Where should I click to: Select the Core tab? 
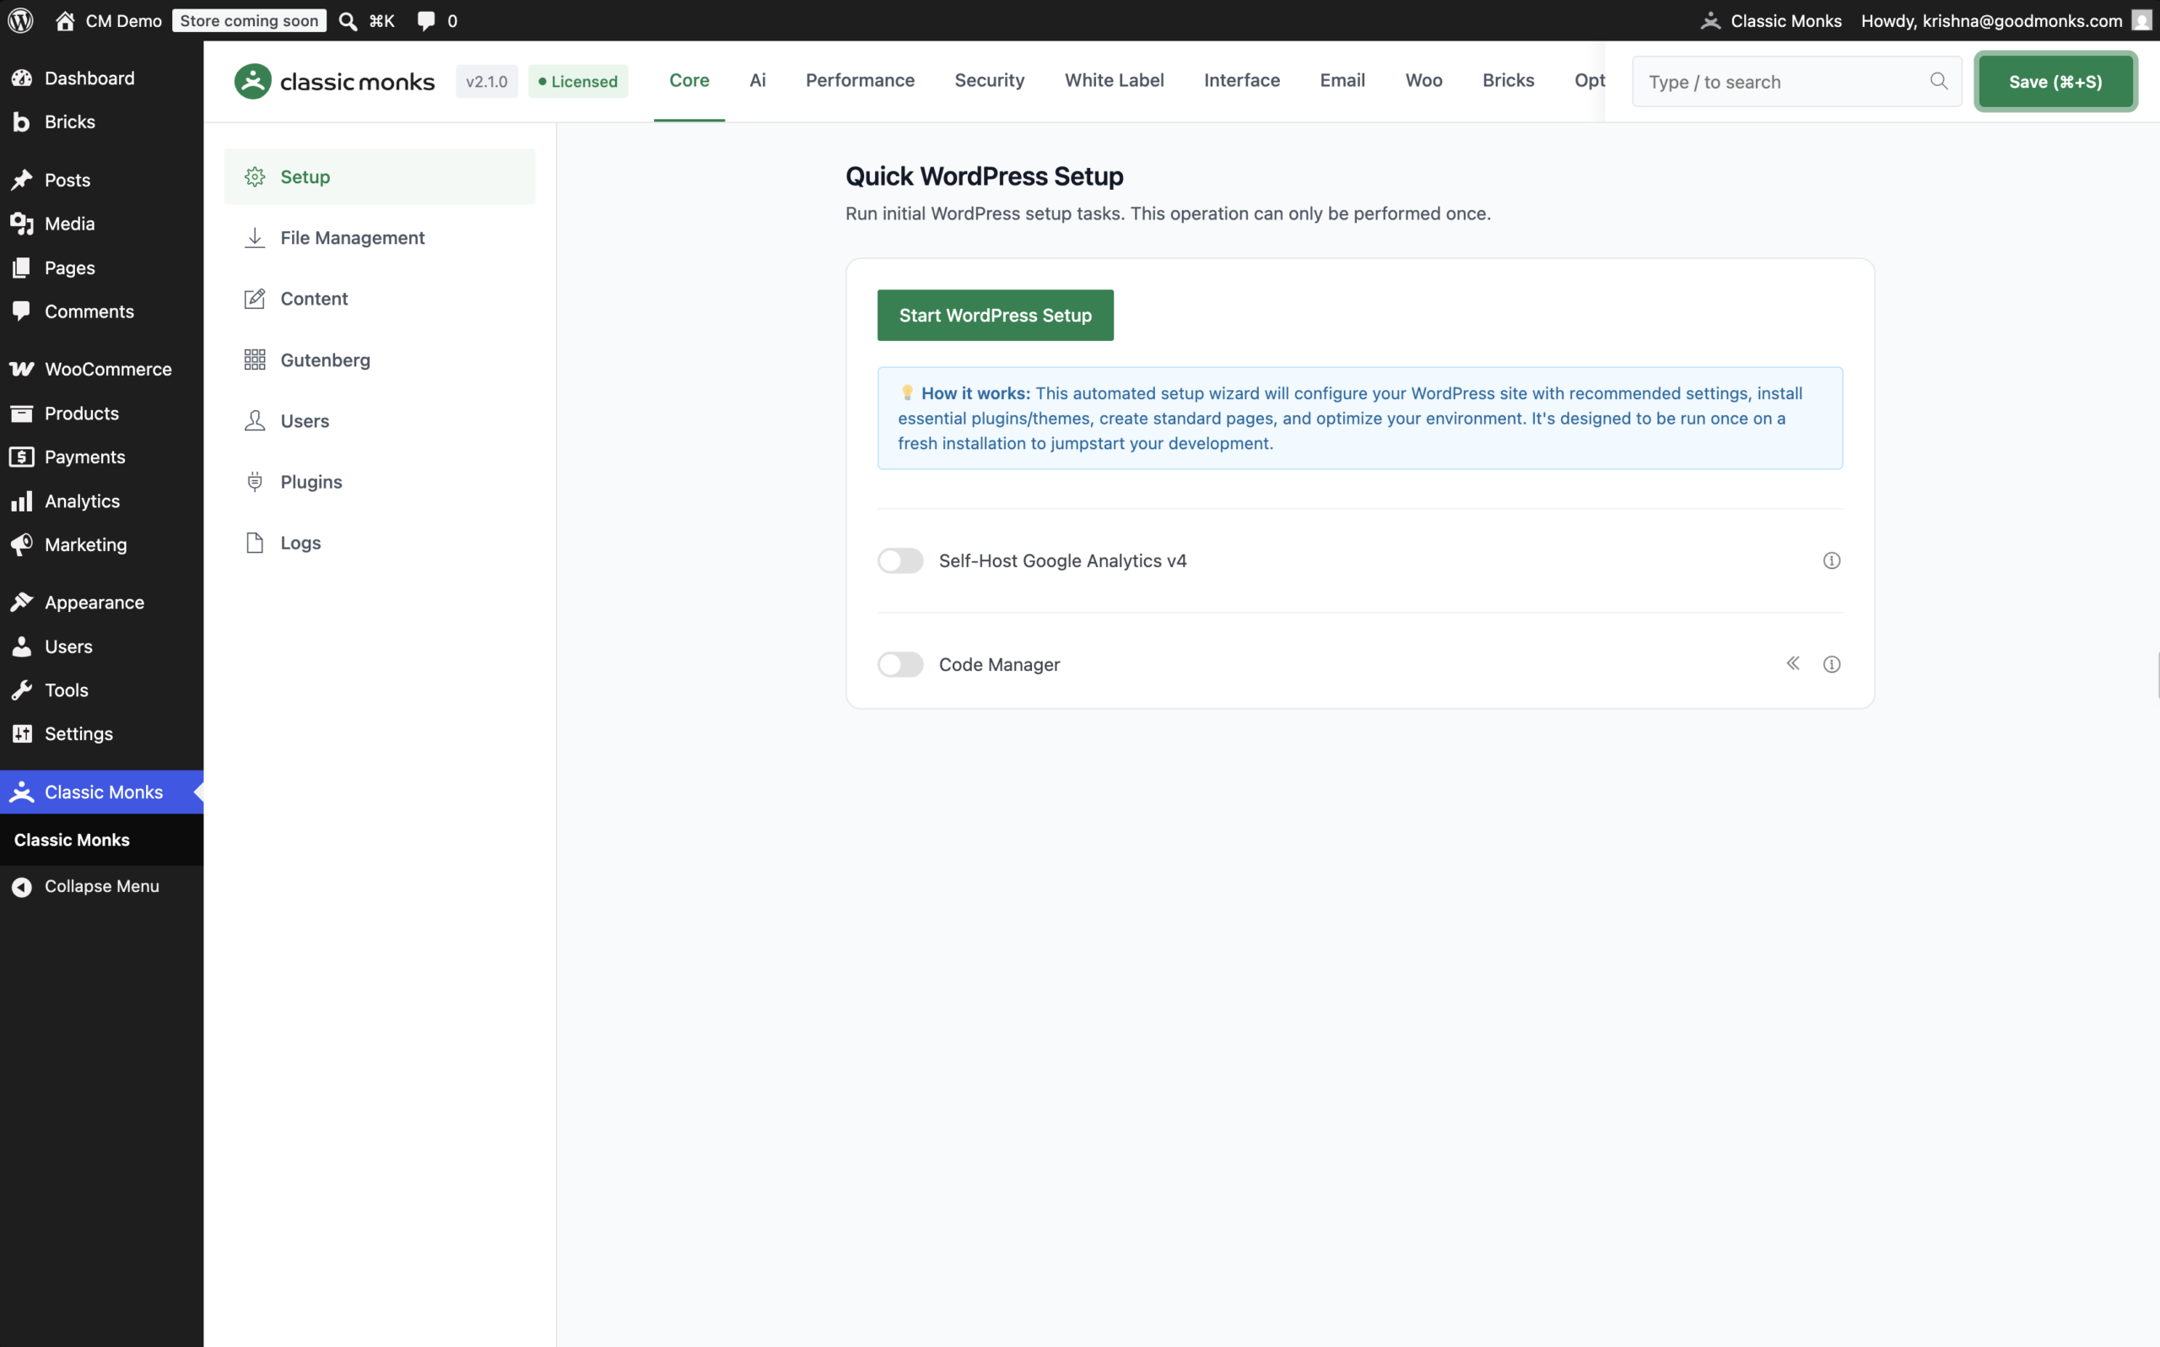(x=688, y=80)
